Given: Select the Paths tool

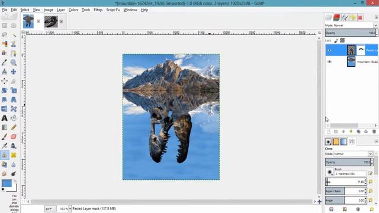Looking at the screenshot, I should pyautogui.click(x=14, y=53).
